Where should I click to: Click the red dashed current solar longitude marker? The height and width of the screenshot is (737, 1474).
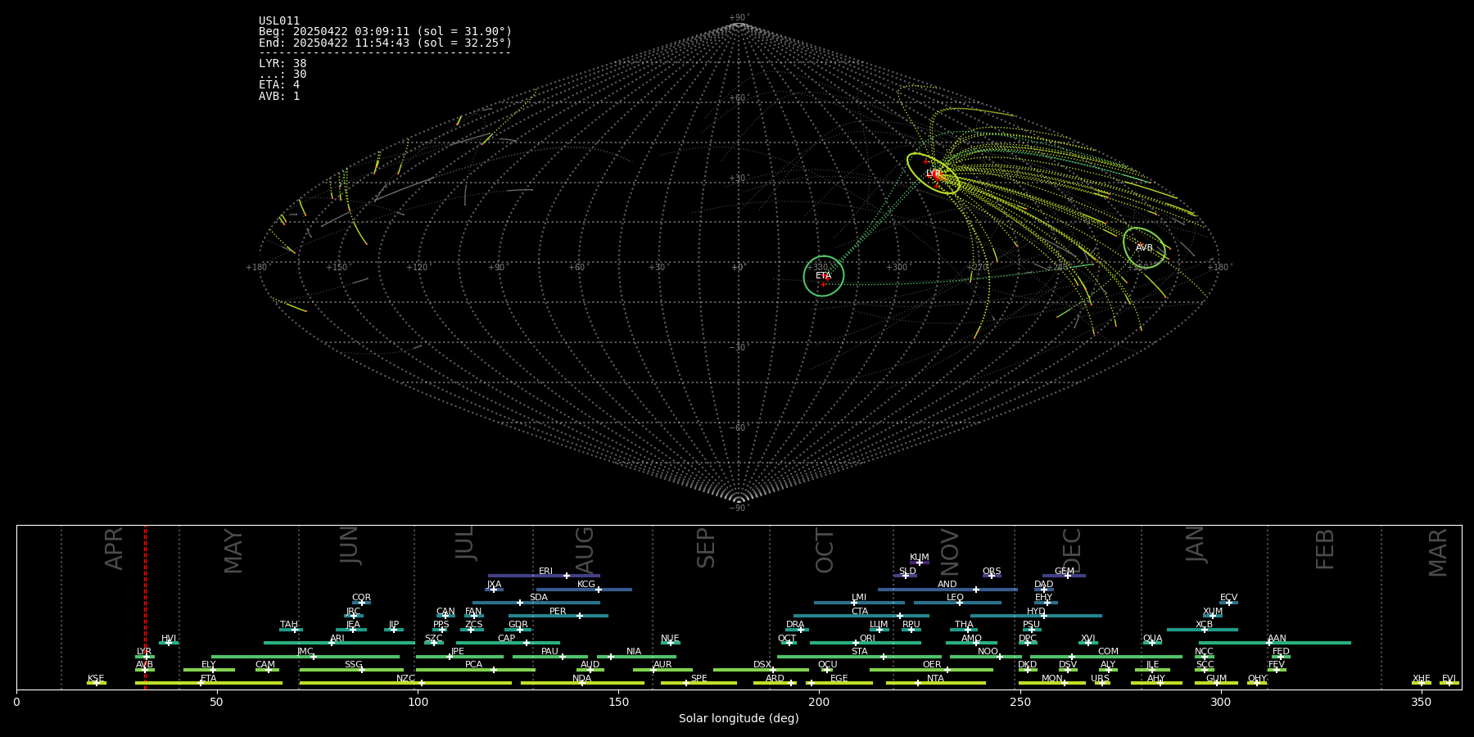coord(146,607)
